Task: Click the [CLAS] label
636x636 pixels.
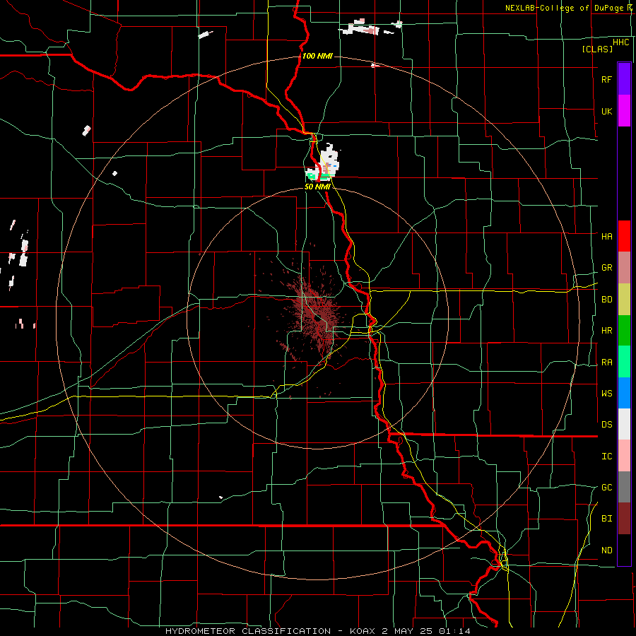Action: (597, 49)
